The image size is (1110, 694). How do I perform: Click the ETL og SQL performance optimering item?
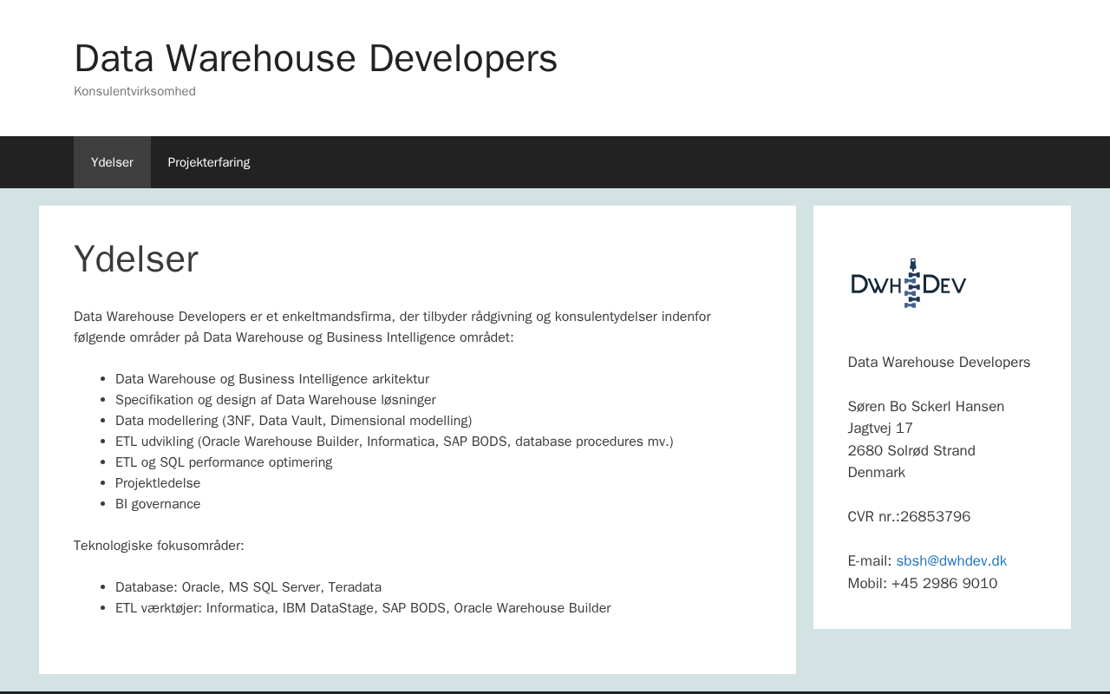(224, 462)
